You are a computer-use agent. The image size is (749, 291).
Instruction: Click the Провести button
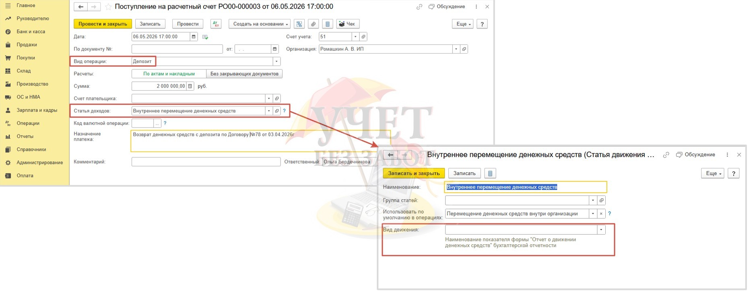tap(188, 24)
